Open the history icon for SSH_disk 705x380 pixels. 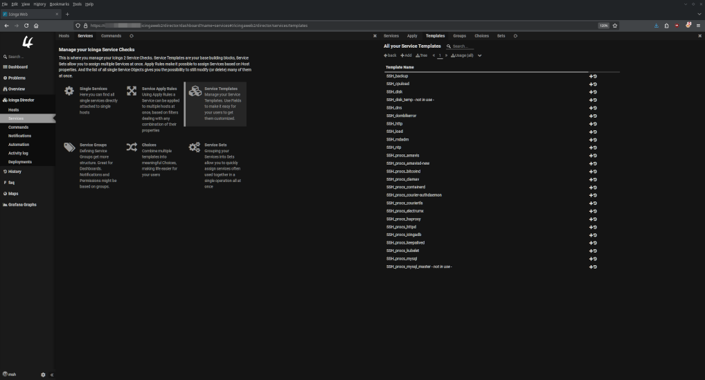[595, 91]
